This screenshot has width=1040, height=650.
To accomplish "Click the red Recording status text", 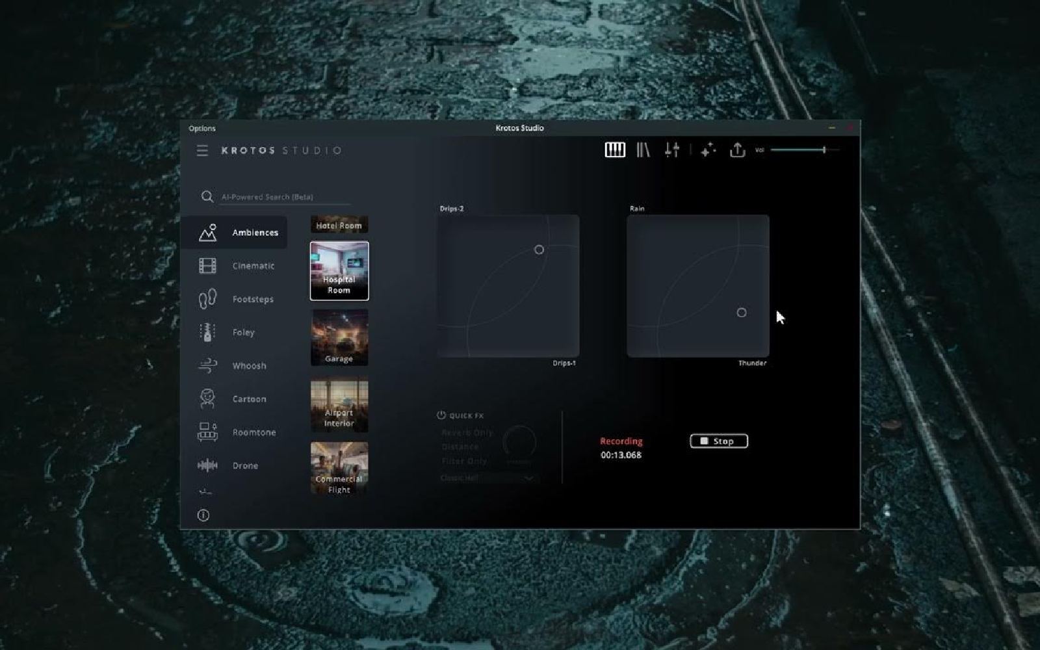I will coord(621,441).
